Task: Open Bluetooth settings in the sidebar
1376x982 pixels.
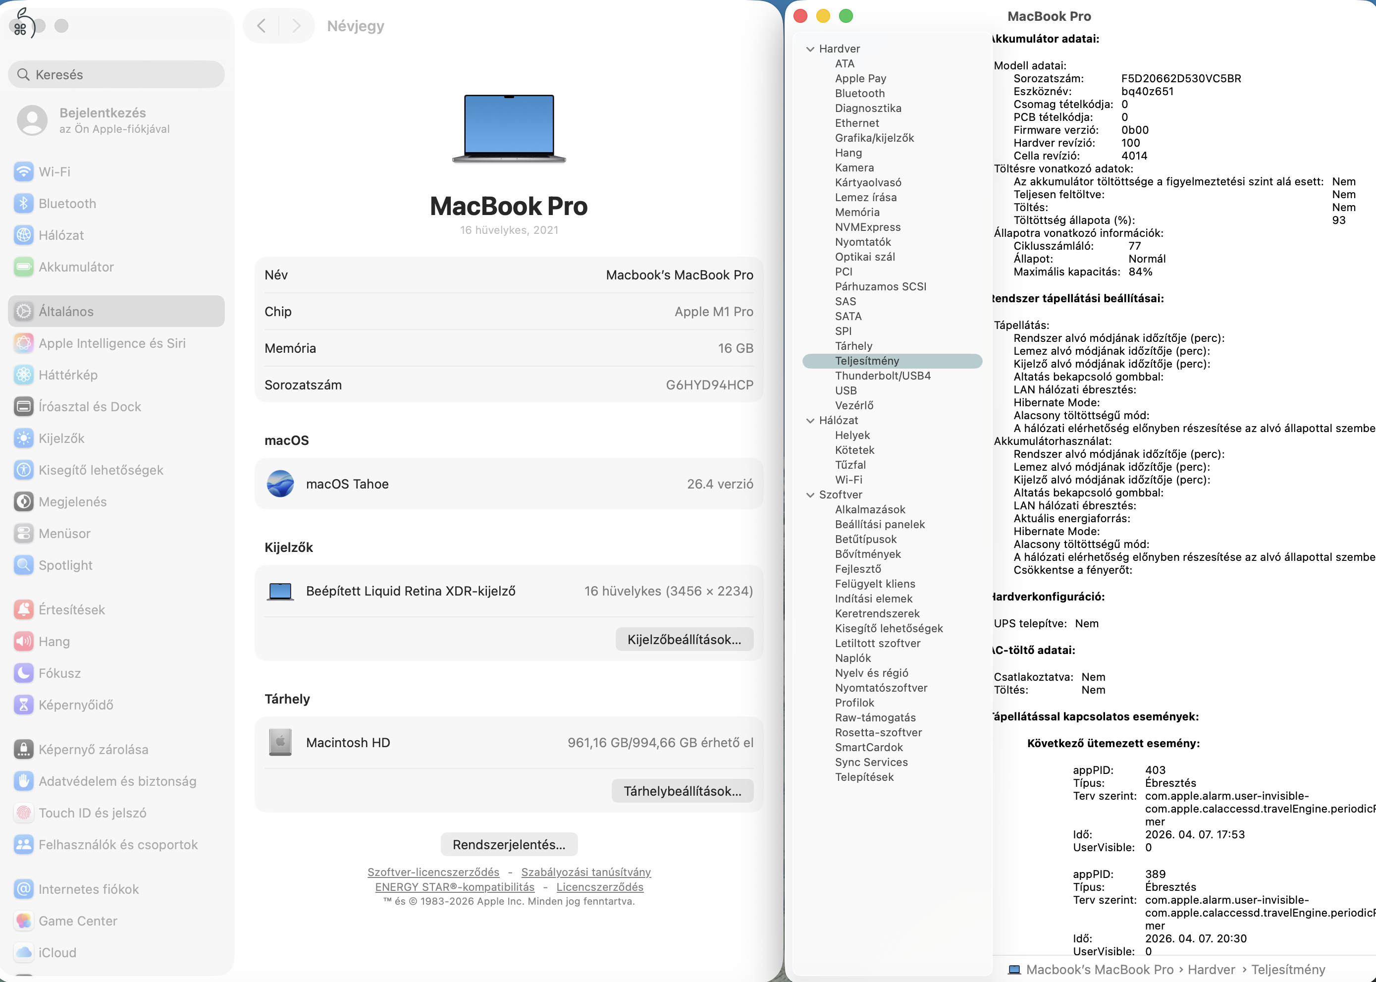Action: tap(66, 203)
